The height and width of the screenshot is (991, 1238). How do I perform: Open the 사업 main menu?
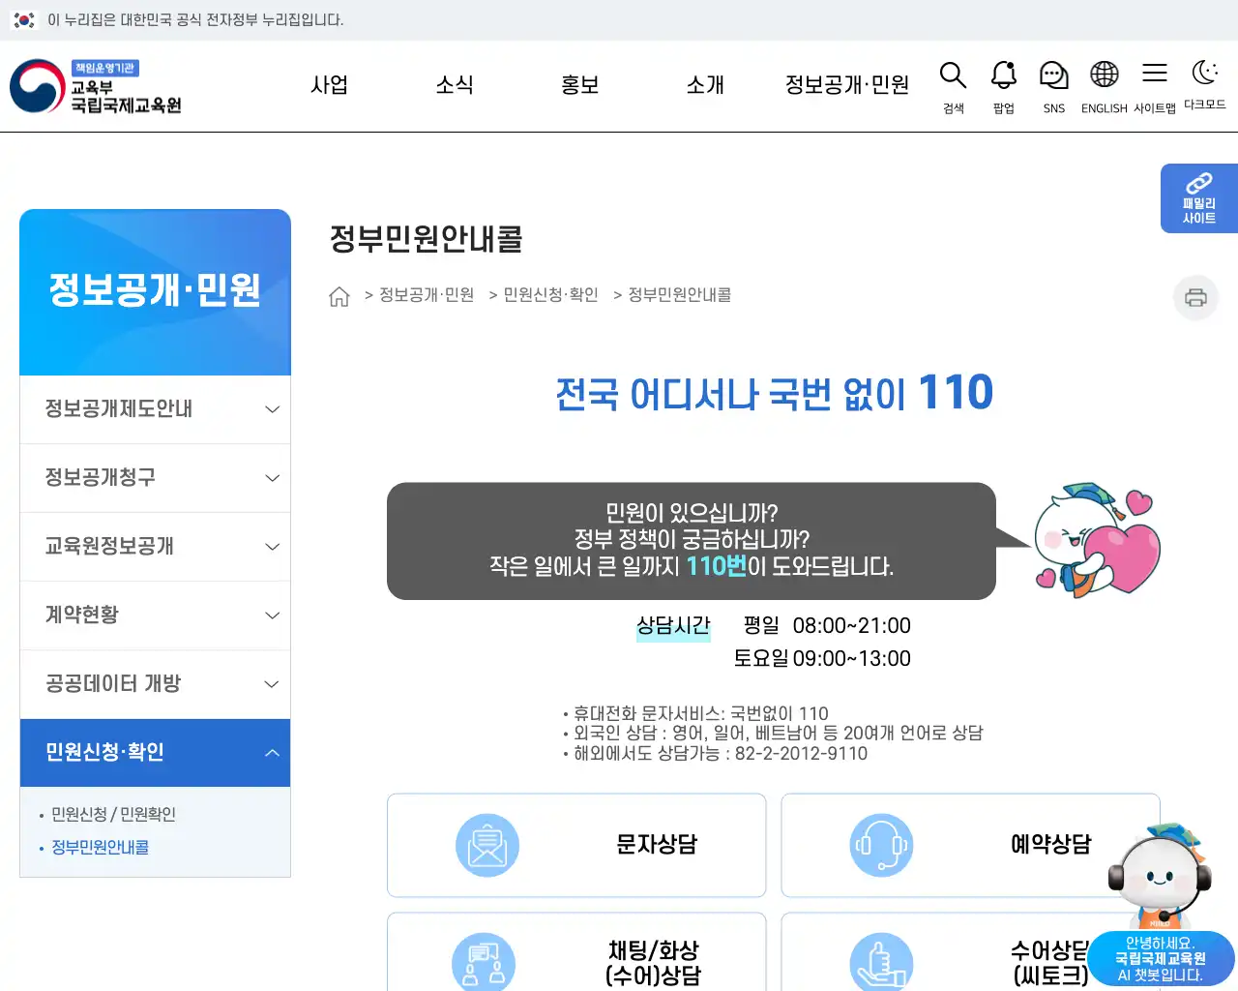[329, 85]
